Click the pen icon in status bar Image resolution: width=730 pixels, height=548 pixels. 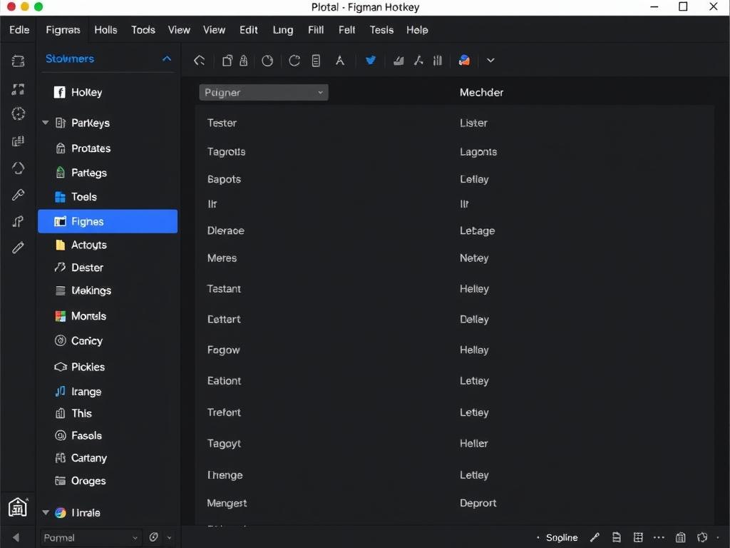[595, 537]
